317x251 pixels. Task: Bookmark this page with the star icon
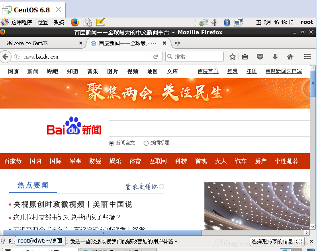click(x=233, y=57)
